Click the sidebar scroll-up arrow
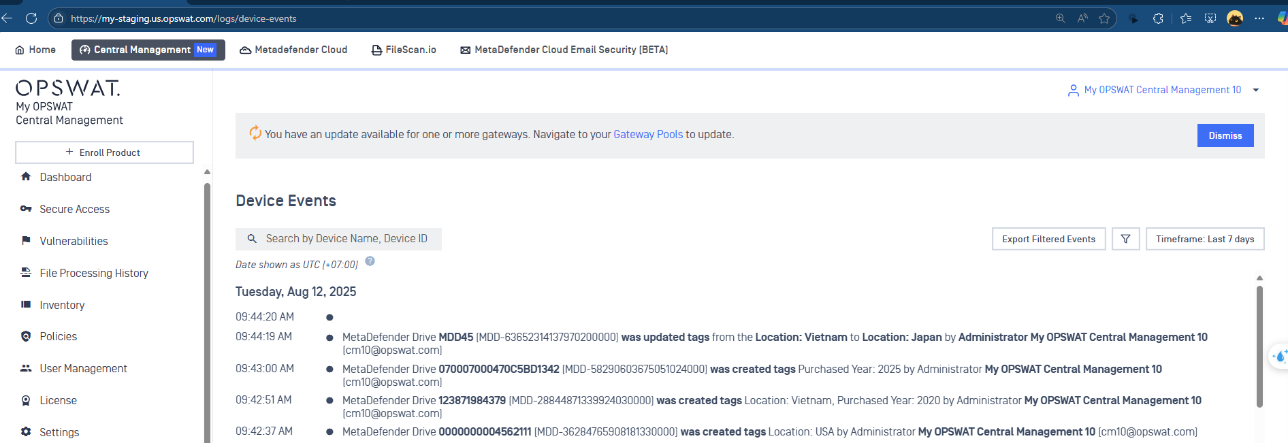This screenshot has height=443, width=1288. (x=207, y=172)
